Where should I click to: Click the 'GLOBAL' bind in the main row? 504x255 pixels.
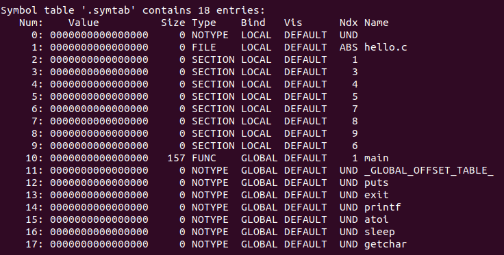point(259,158)
